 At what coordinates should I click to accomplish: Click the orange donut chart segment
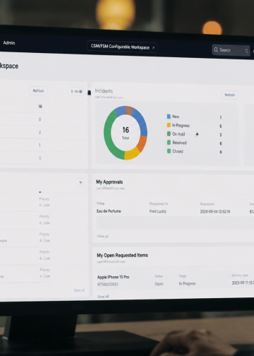click(142, 143)
